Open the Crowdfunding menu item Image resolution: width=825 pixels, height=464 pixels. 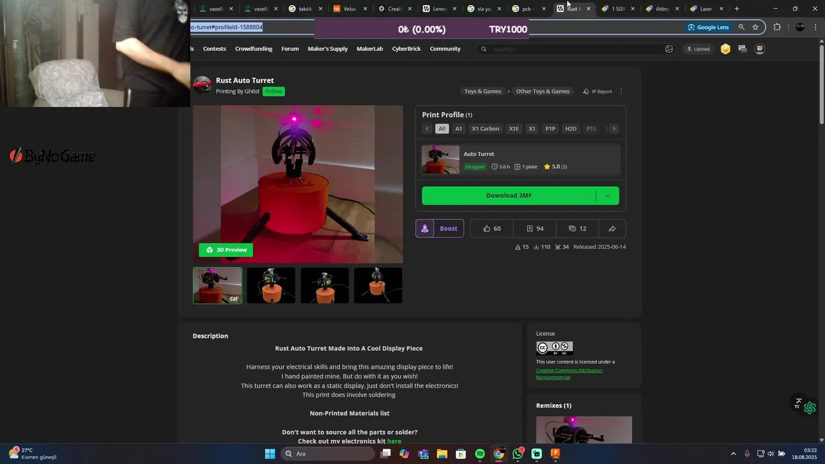(254, 49)
